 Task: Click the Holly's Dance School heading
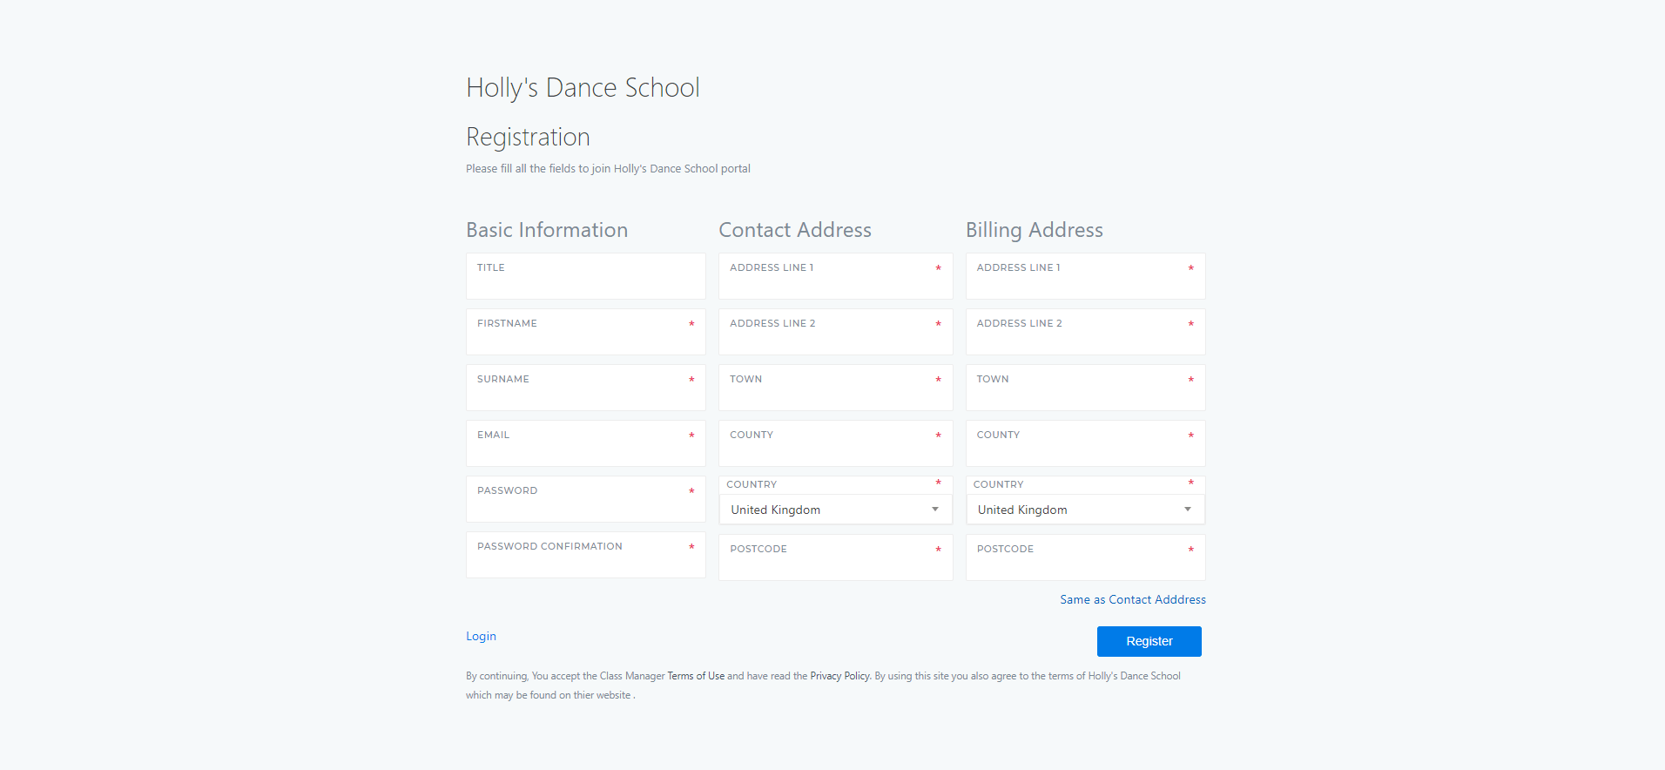(583, 87)
